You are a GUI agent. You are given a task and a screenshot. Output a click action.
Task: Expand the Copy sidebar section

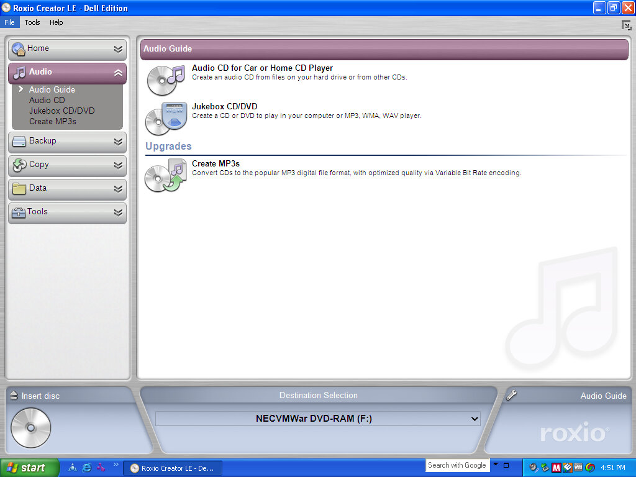tap(118, 165)
